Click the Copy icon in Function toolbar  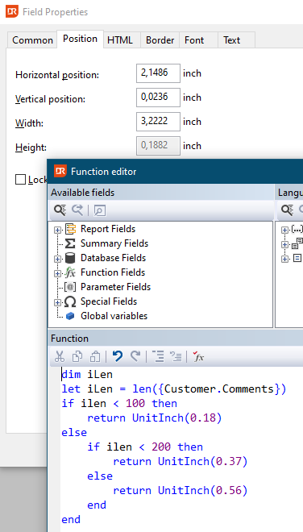click(77, 356)
